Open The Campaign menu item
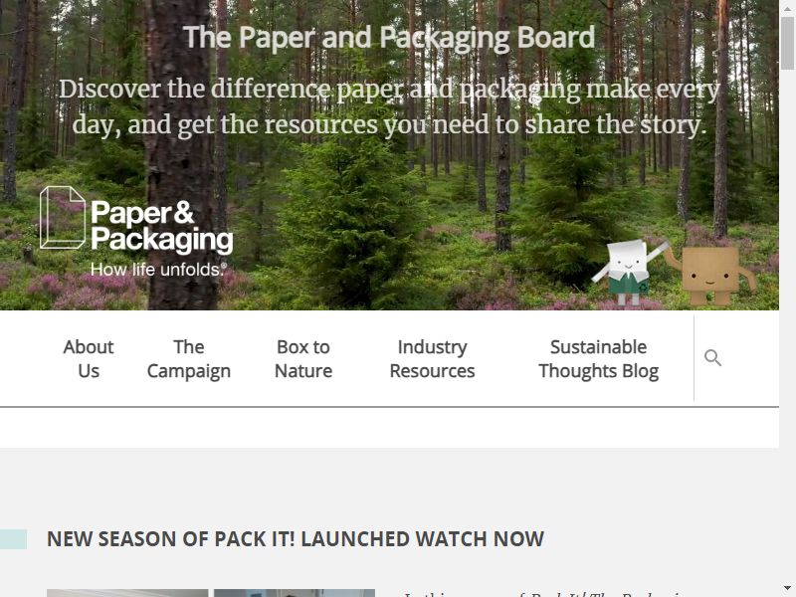796x597 pixels. click(x=189, y=359)
